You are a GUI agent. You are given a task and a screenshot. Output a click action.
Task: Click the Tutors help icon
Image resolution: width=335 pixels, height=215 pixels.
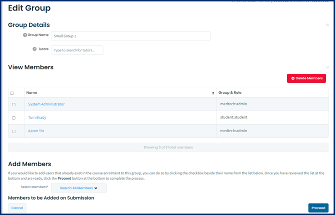34,49
